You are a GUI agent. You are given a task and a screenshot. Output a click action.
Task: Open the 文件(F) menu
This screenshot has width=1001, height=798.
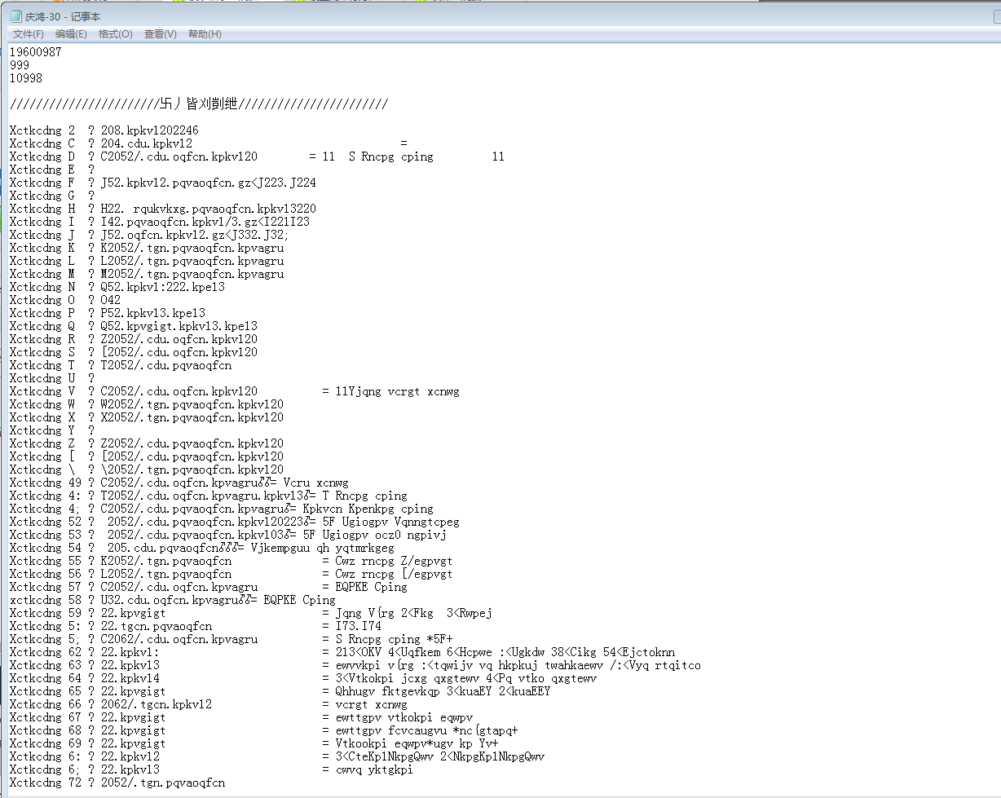point(29,34)
